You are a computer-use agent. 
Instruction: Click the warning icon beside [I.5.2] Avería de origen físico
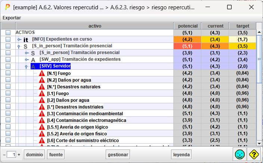point(42,134)
